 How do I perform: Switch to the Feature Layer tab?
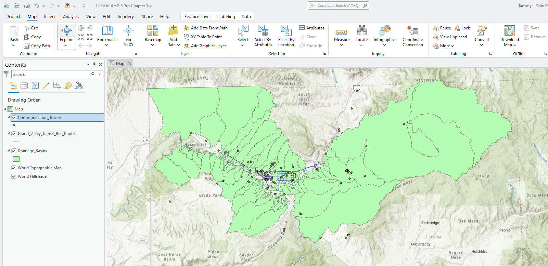click(x=197, y=16)
